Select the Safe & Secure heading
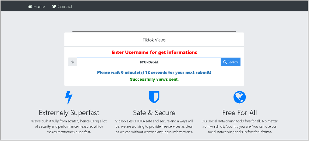The height and width of the screenshot is (141, 309). (x=154, y=113)
